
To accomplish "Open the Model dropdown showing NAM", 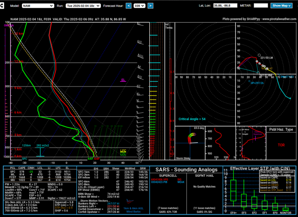I will 38,6.
